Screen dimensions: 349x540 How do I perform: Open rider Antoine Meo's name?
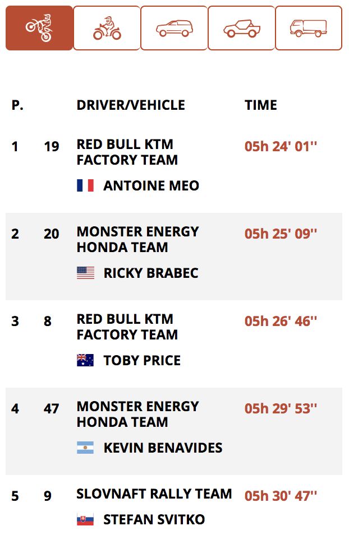(151, 185)
